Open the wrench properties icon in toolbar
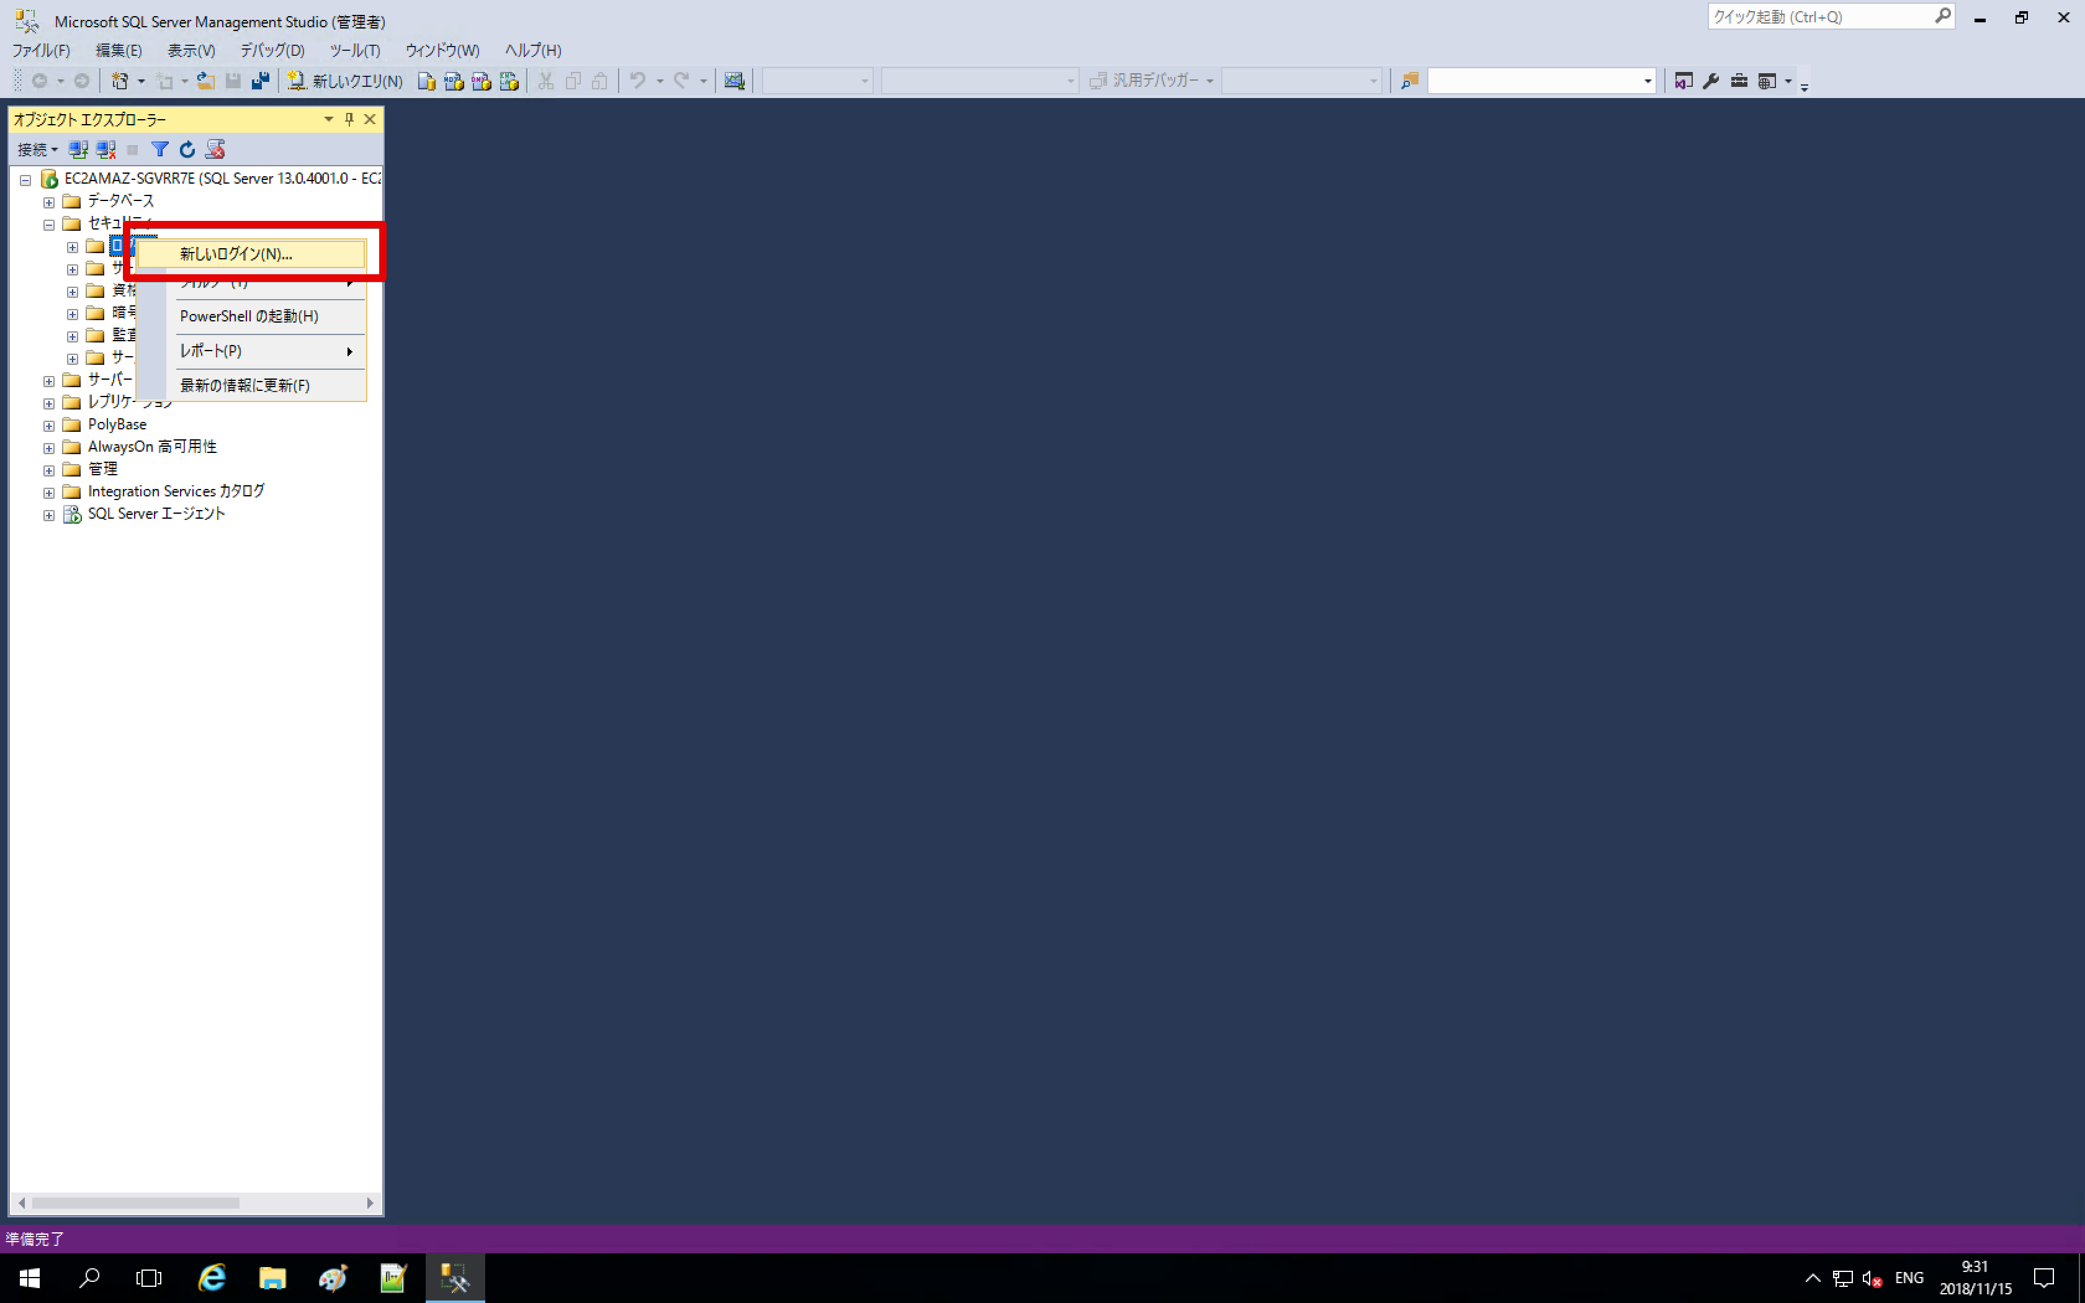Image resolution: width=2085 pixels, height=1303 pixels. [x=1711, y=81]
